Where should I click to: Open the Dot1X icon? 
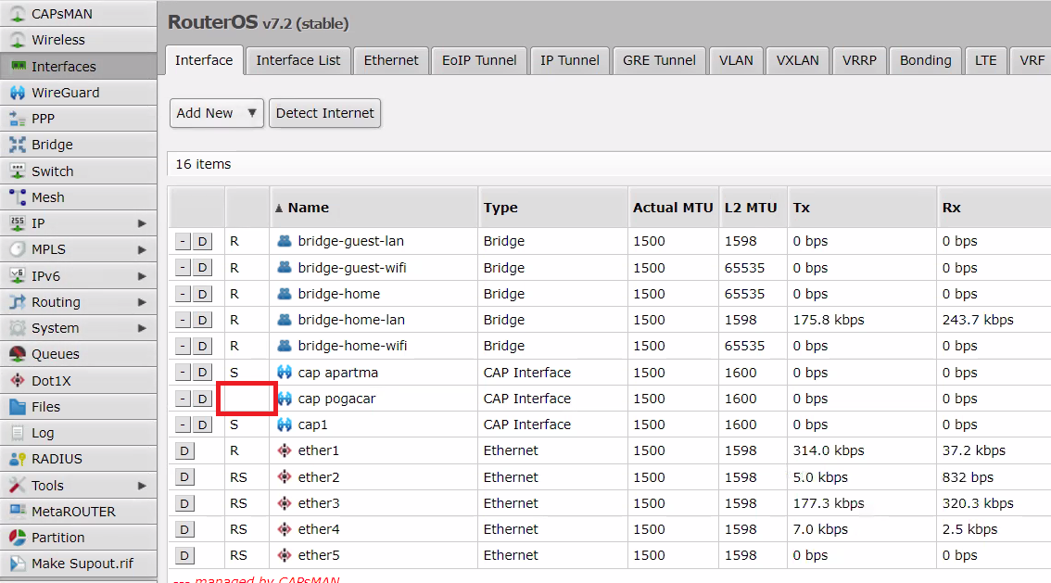pos(18,380)
